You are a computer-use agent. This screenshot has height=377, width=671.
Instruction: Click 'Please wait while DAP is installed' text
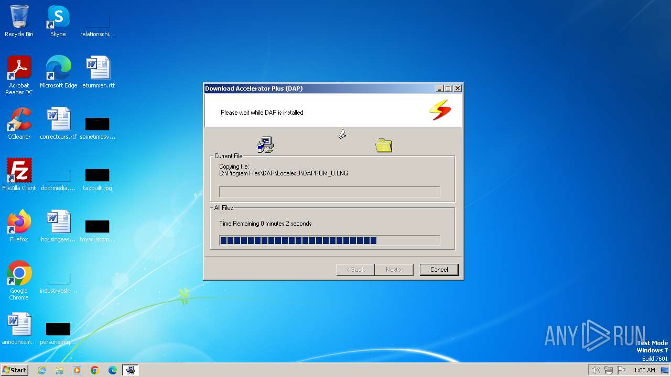pyautogui.click(x=262, y=113)
